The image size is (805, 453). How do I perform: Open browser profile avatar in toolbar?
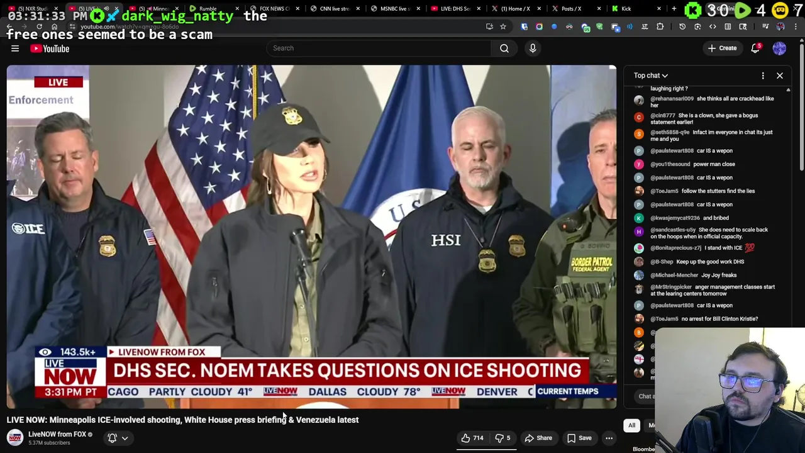[x=780, y=26]
